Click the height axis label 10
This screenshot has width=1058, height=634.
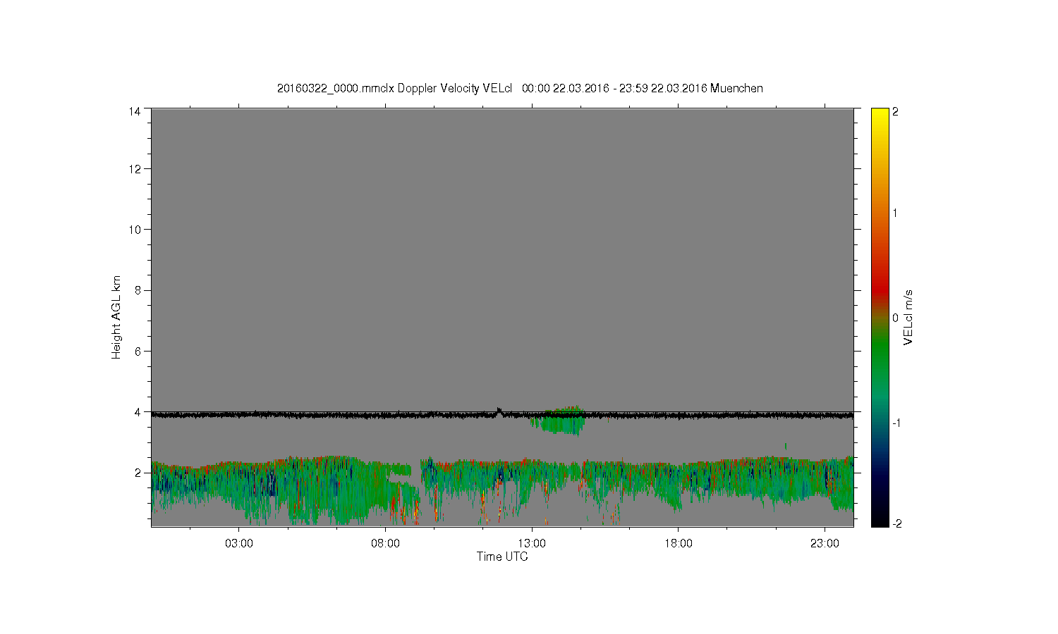pyautogui.click(x=134, y=230)
